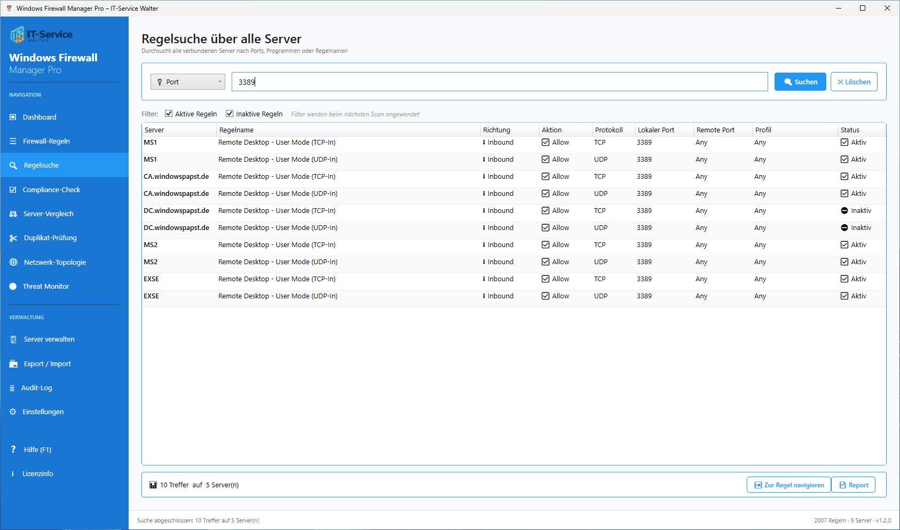Click into the search field containing 3389
This screenshot has height=530, width=900.
coord(499,82)
